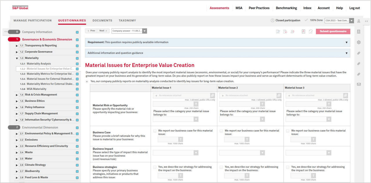Click the edit-document pencil icon in toolbar
This screenshot has height=183, width=371.
click(x=278, y=31)
